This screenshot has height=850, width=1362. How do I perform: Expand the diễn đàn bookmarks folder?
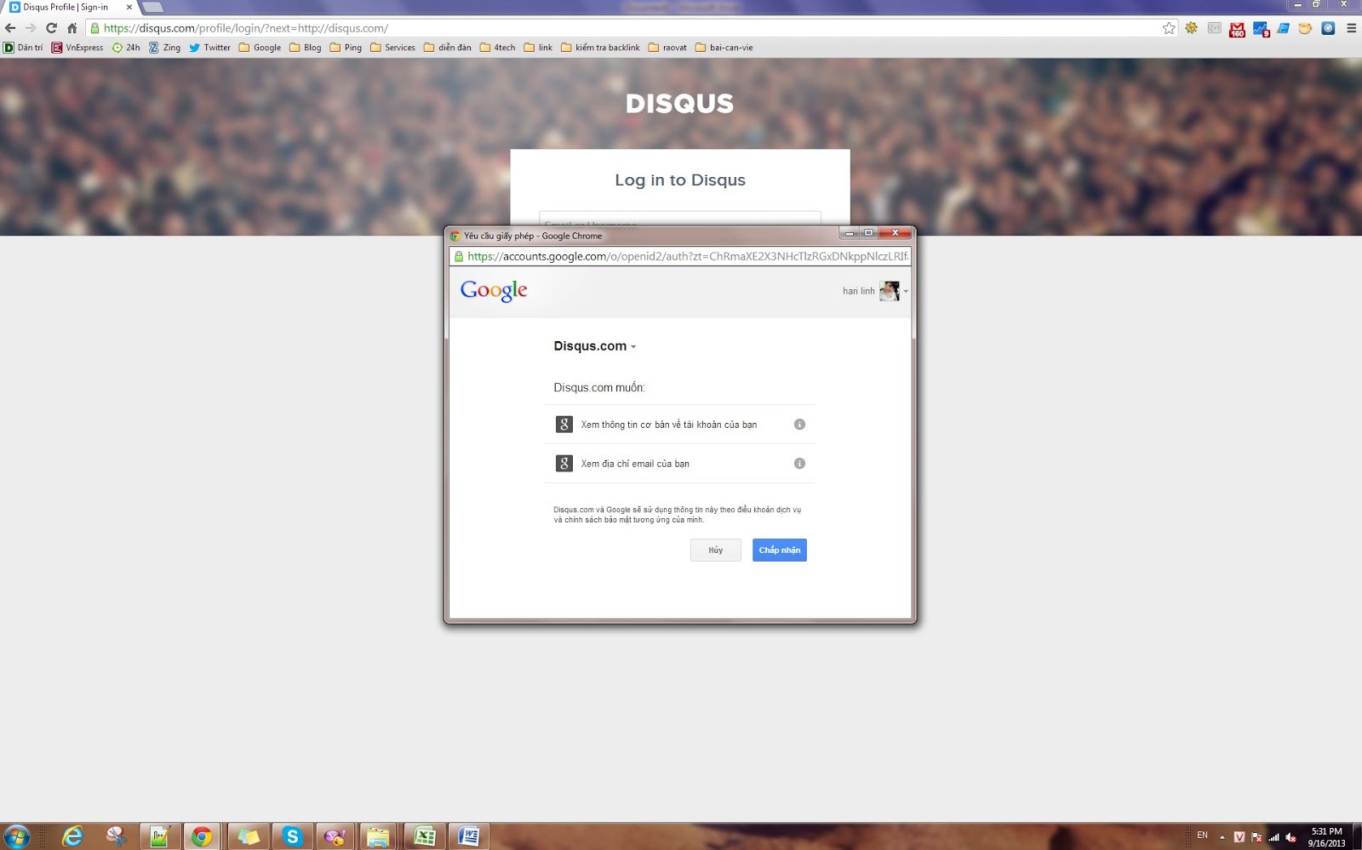point(447,48)
